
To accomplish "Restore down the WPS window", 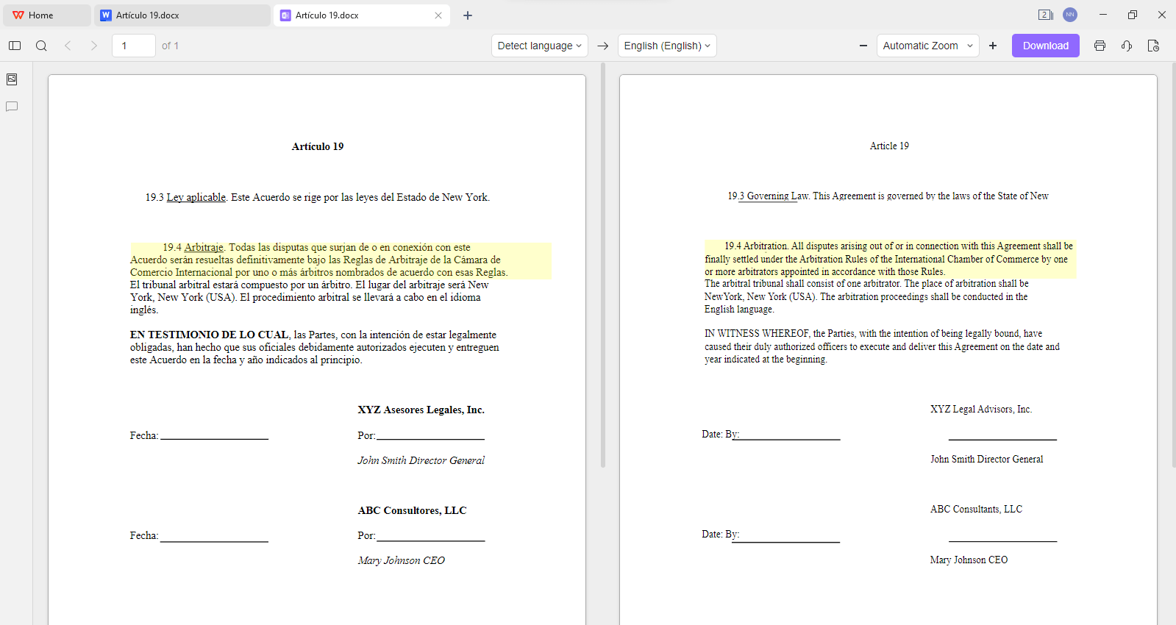I will click(x=1133, y=15).
